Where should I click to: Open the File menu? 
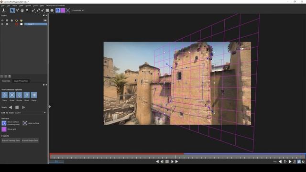click(3, 6)
